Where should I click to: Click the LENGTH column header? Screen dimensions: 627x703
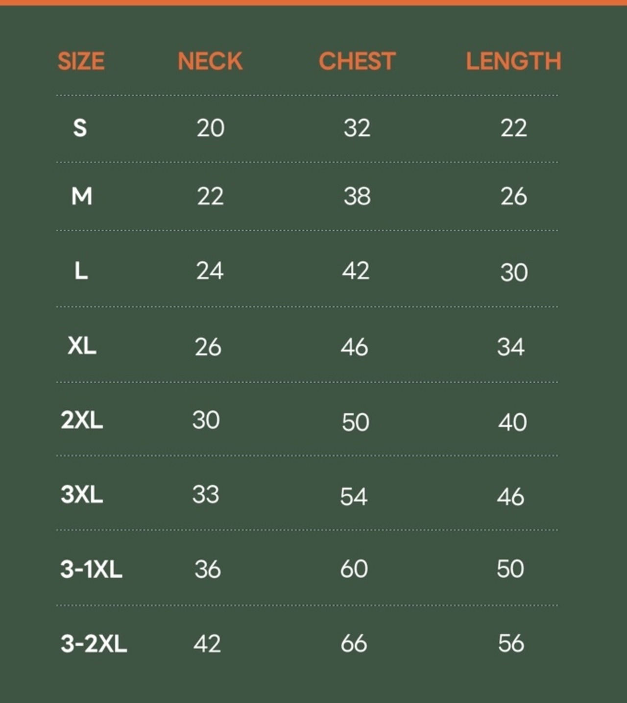513,61
